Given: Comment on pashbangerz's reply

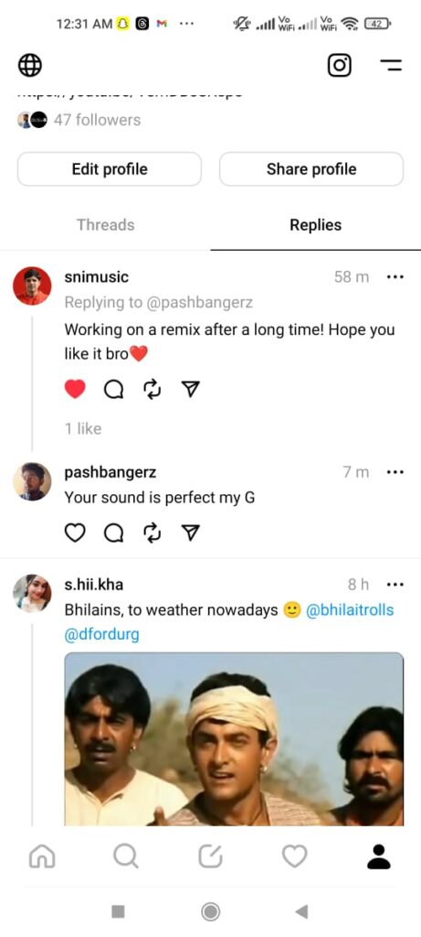Looking at the screenshot, I should pyautogui.click(x=114, y=533).
